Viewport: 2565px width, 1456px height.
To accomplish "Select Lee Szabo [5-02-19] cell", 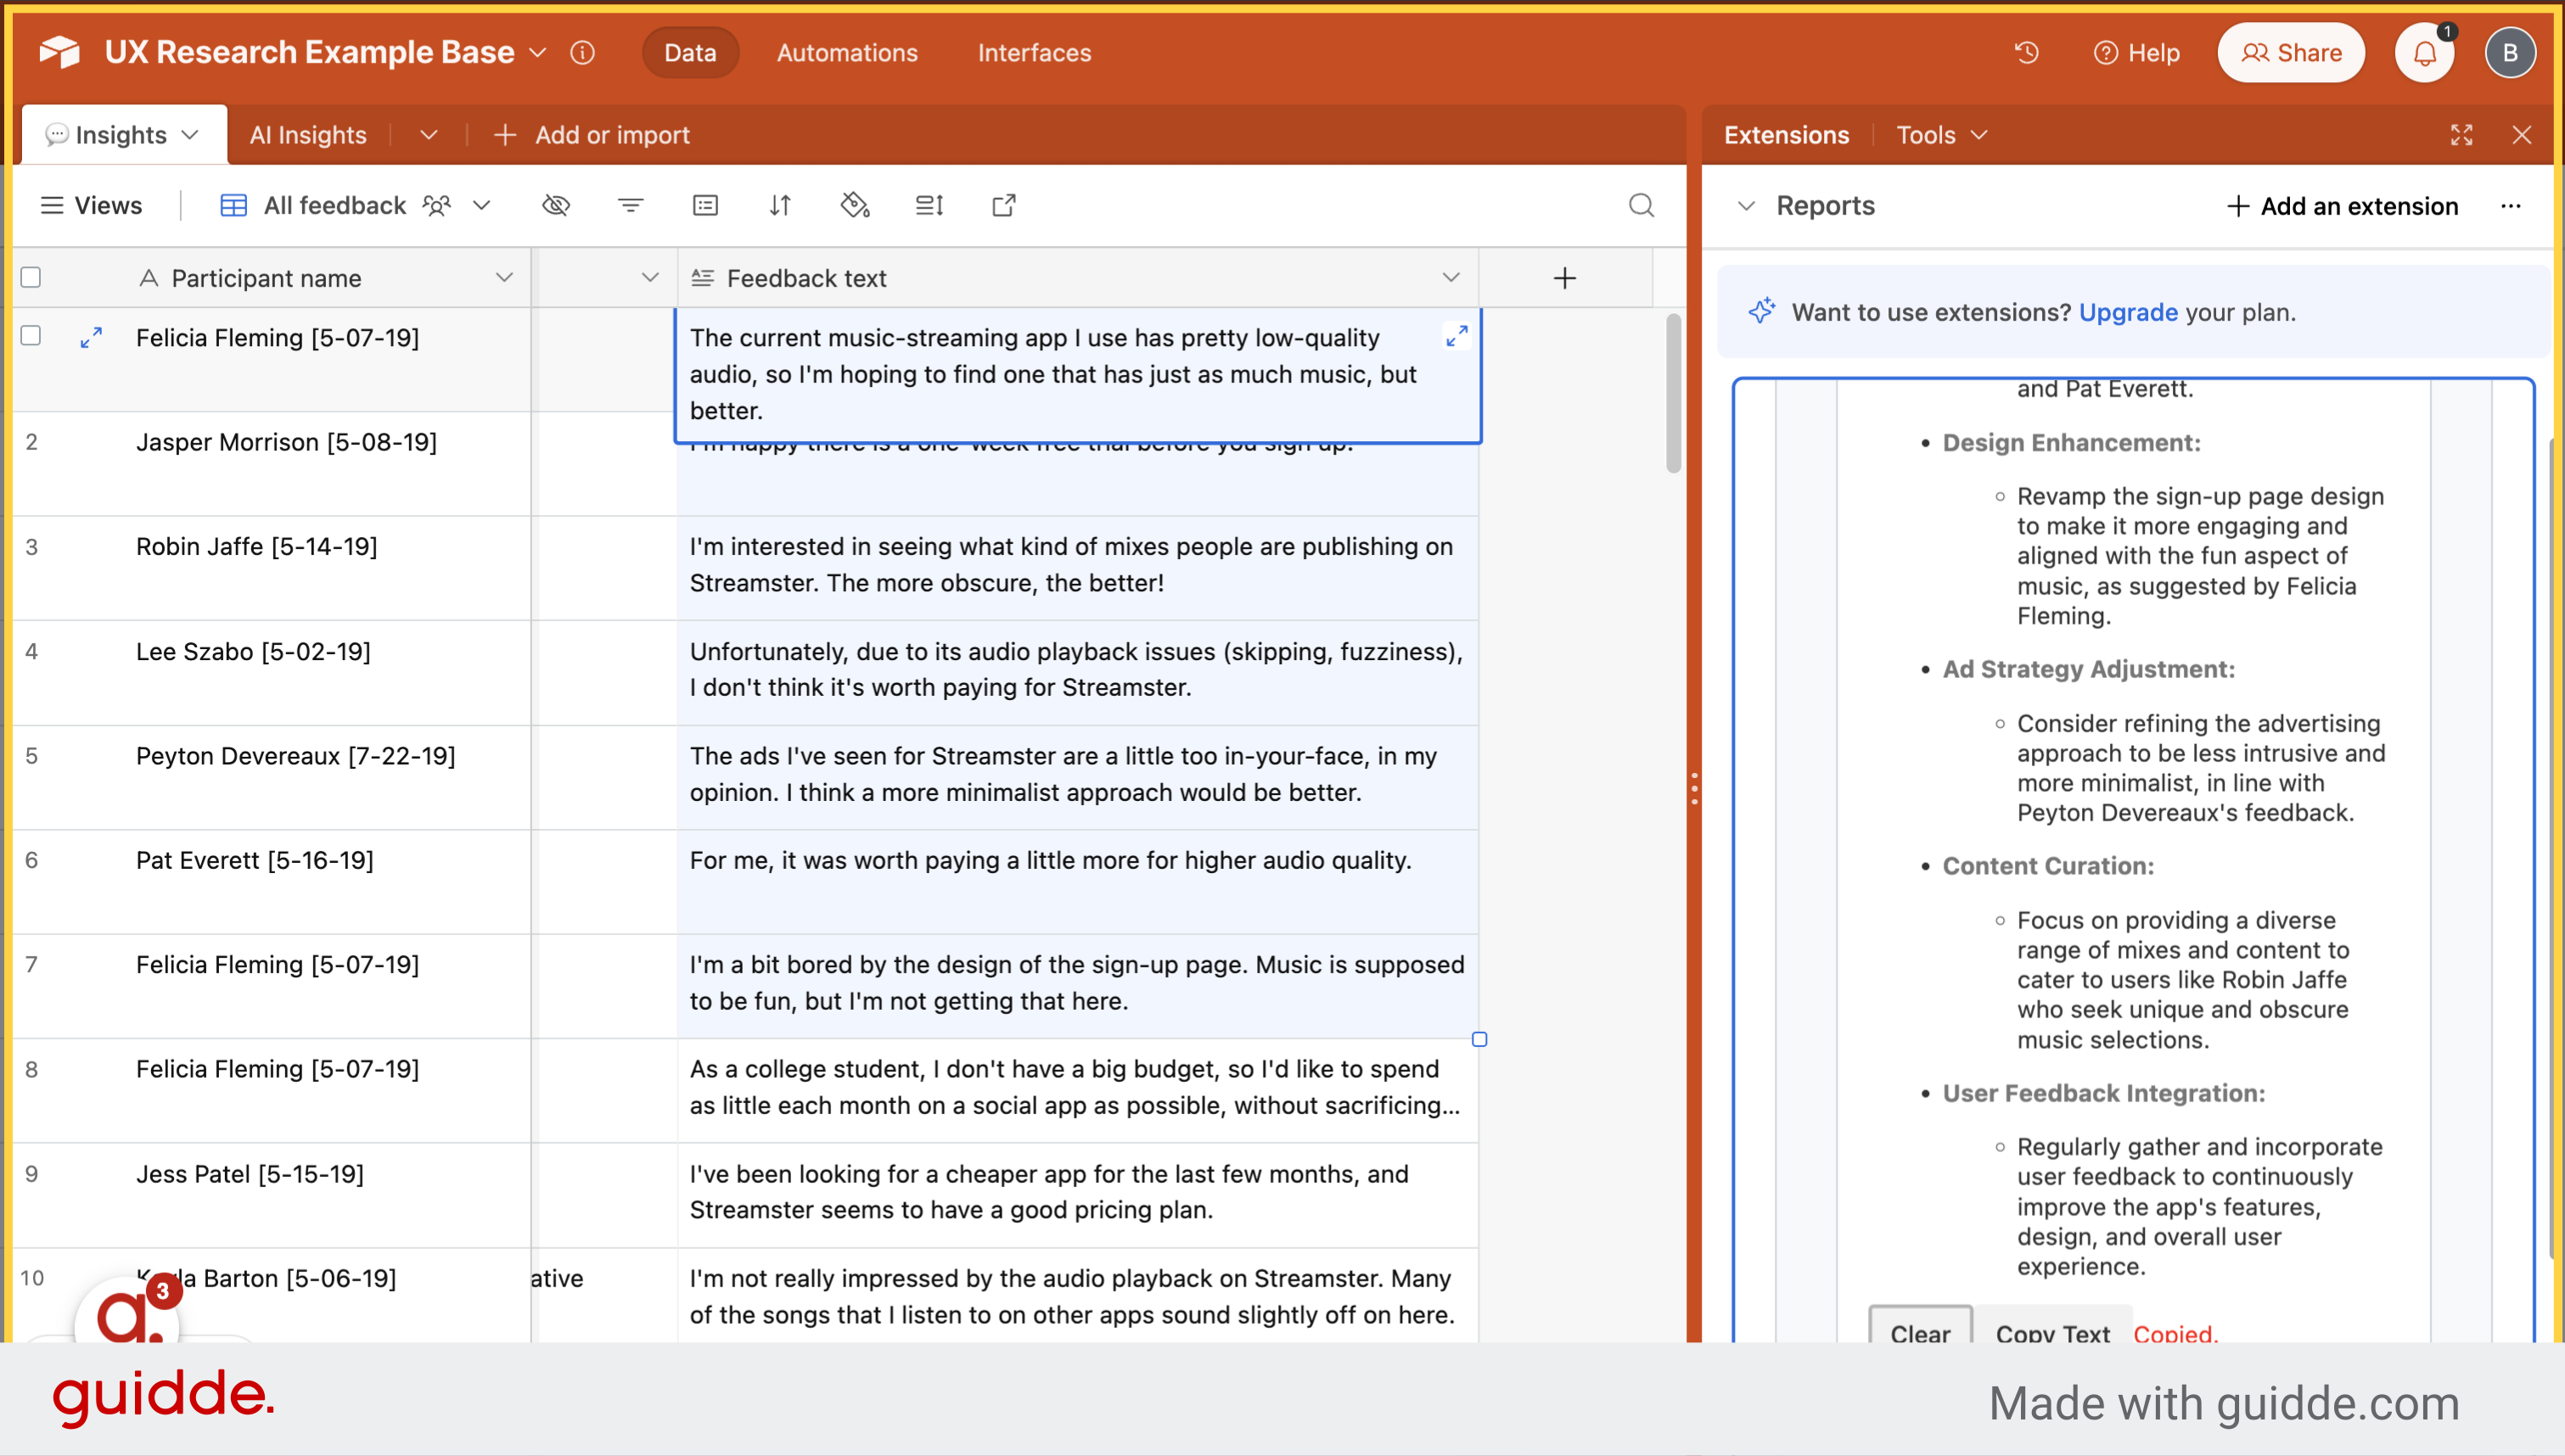I will click(272, 673).
